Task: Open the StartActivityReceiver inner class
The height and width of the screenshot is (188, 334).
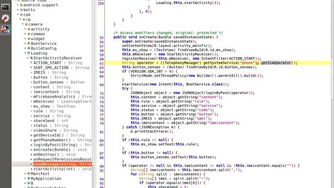Action: (57, 58)
